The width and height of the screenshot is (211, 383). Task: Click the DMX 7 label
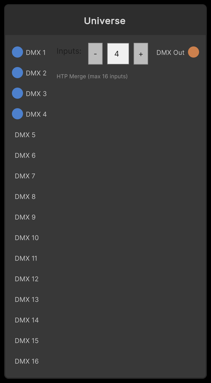pyautogui.click(x=25, y=176)
